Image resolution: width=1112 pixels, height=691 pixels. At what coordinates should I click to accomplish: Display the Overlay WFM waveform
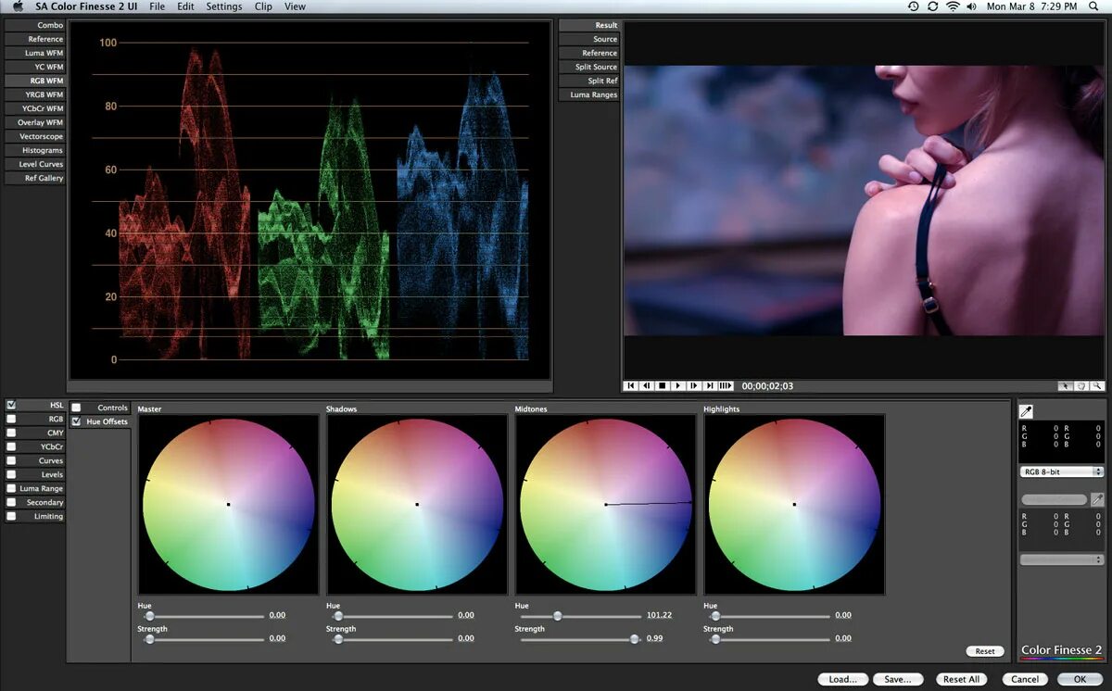point(37,121)
